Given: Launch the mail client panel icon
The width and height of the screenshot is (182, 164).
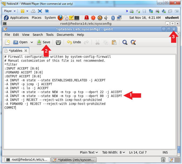Looking at the screenshot, I should point(66,18).
